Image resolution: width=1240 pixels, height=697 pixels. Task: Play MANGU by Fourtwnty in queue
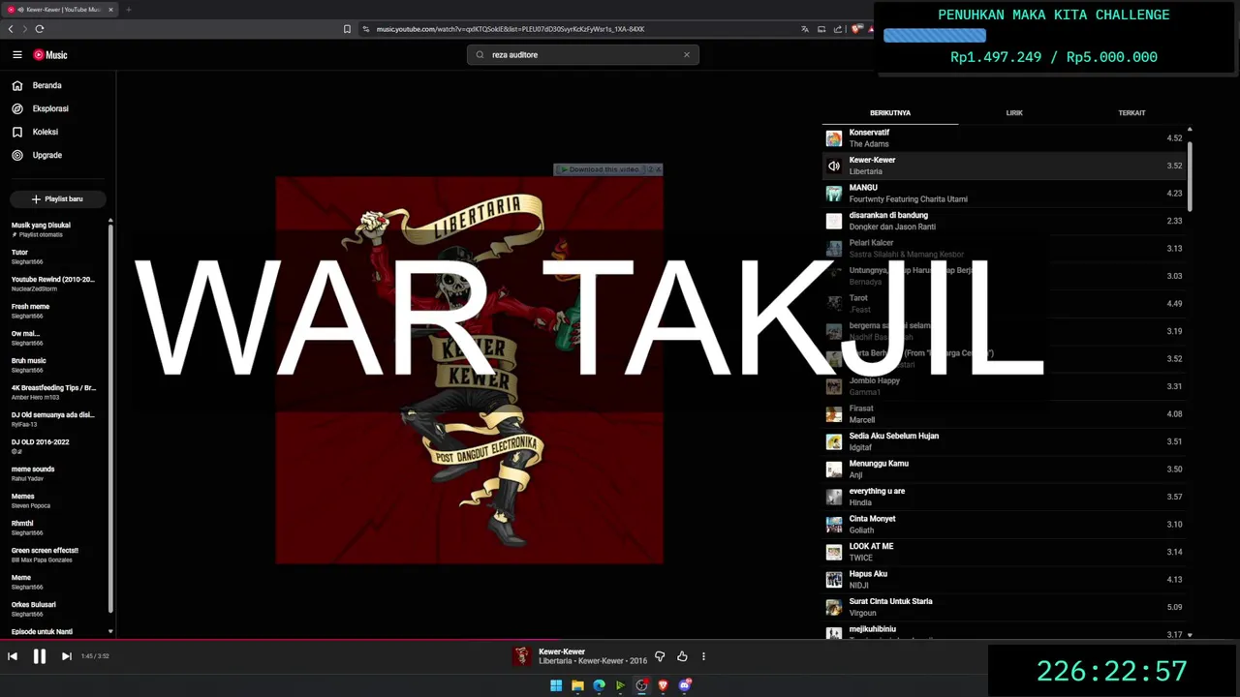[x=1005, y=194]
